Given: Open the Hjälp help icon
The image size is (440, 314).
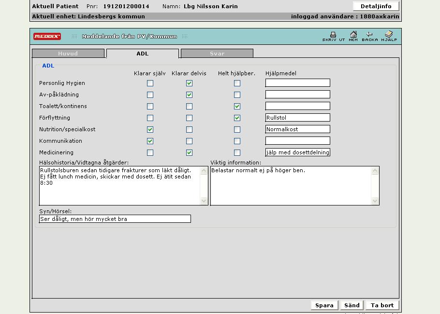Looking at the screenshot, I should click(x=389, y=36).
